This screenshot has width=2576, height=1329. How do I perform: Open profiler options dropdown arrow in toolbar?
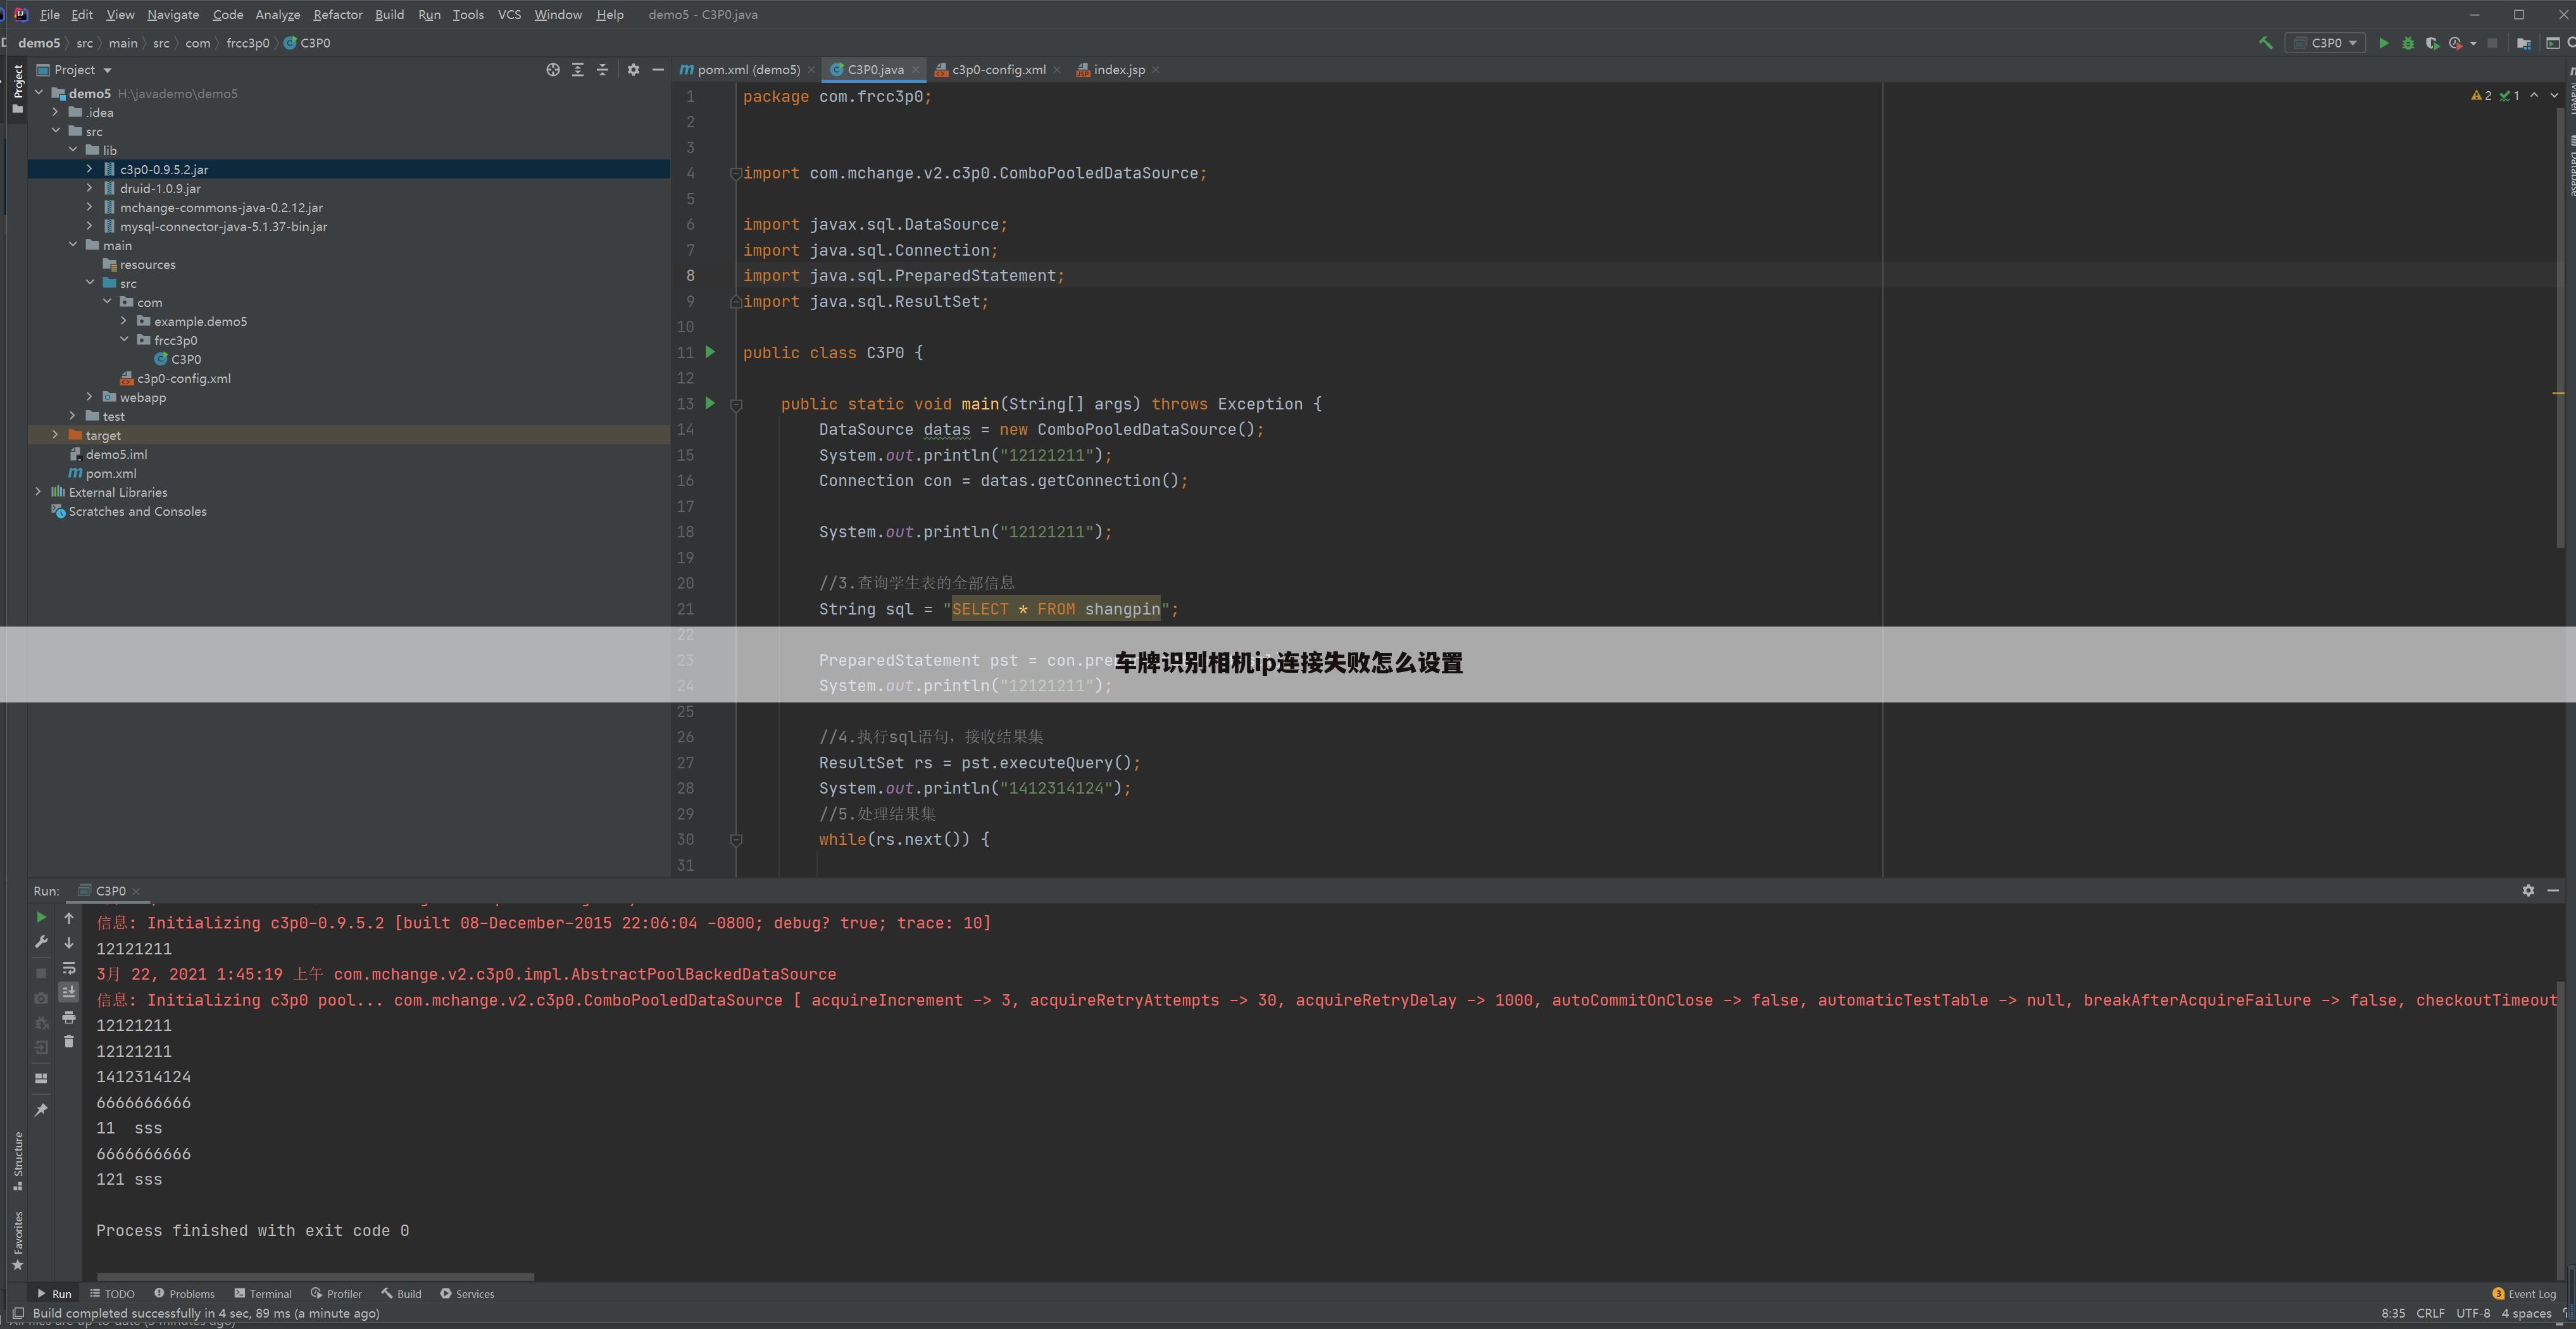coord(2473,43)
